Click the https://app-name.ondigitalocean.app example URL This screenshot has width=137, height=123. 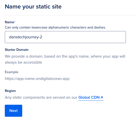point(37,79)
